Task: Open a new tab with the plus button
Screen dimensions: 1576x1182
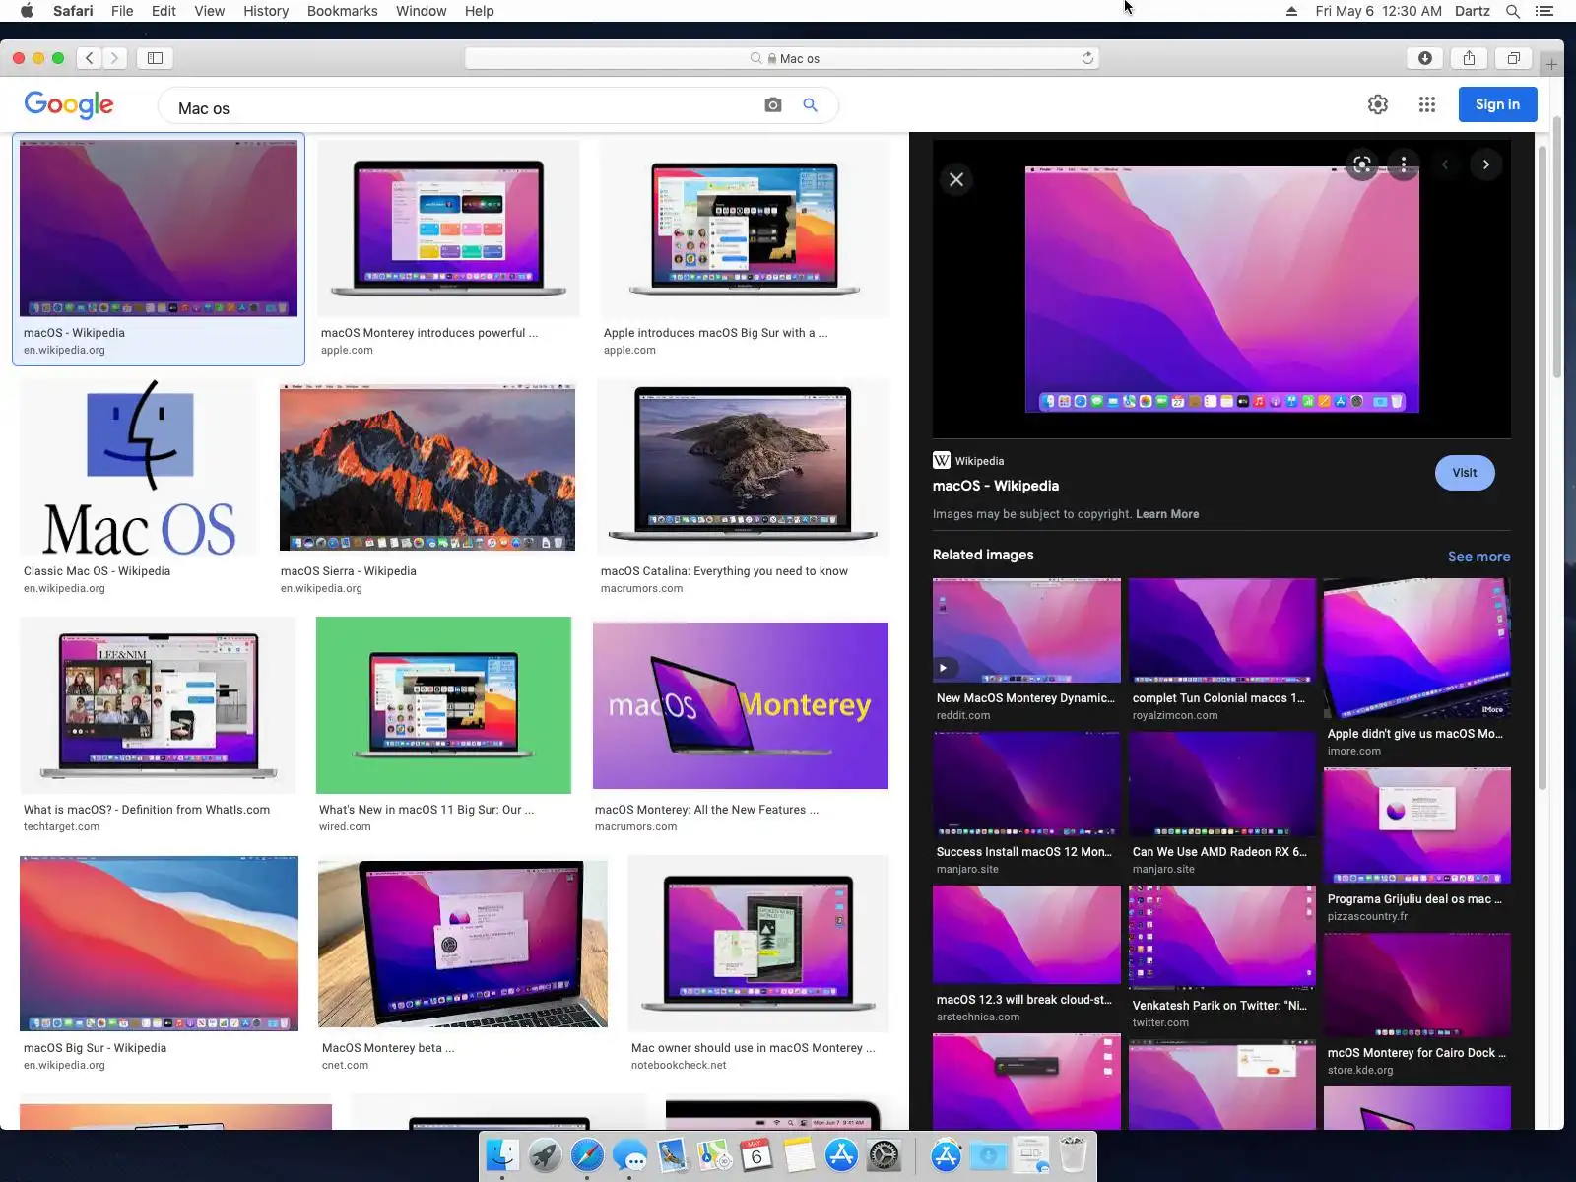Action: point(1551,65)
